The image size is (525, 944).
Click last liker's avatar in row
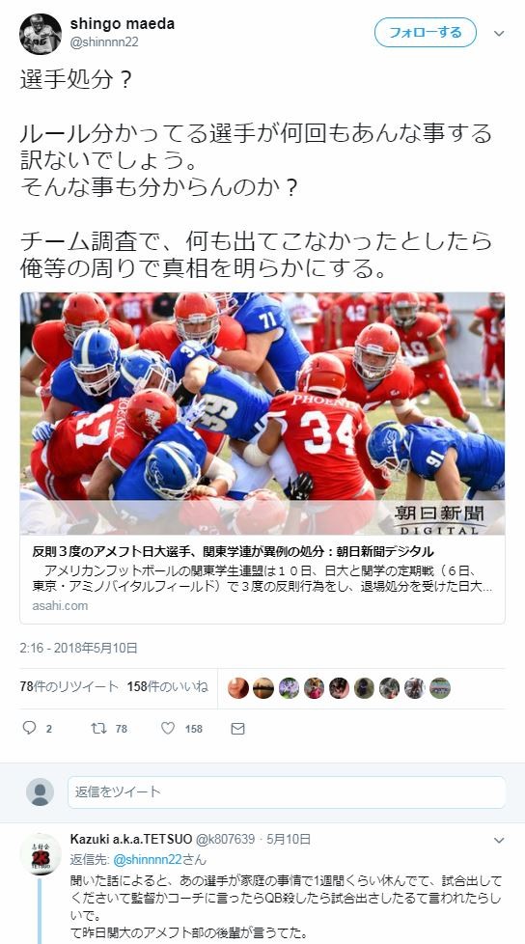point(439,687)
